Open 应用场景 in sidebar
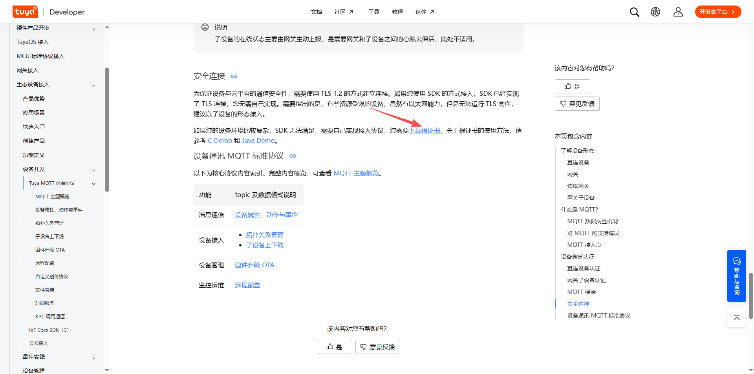Viewport: 754px width, 374px height. click(34, 113)
